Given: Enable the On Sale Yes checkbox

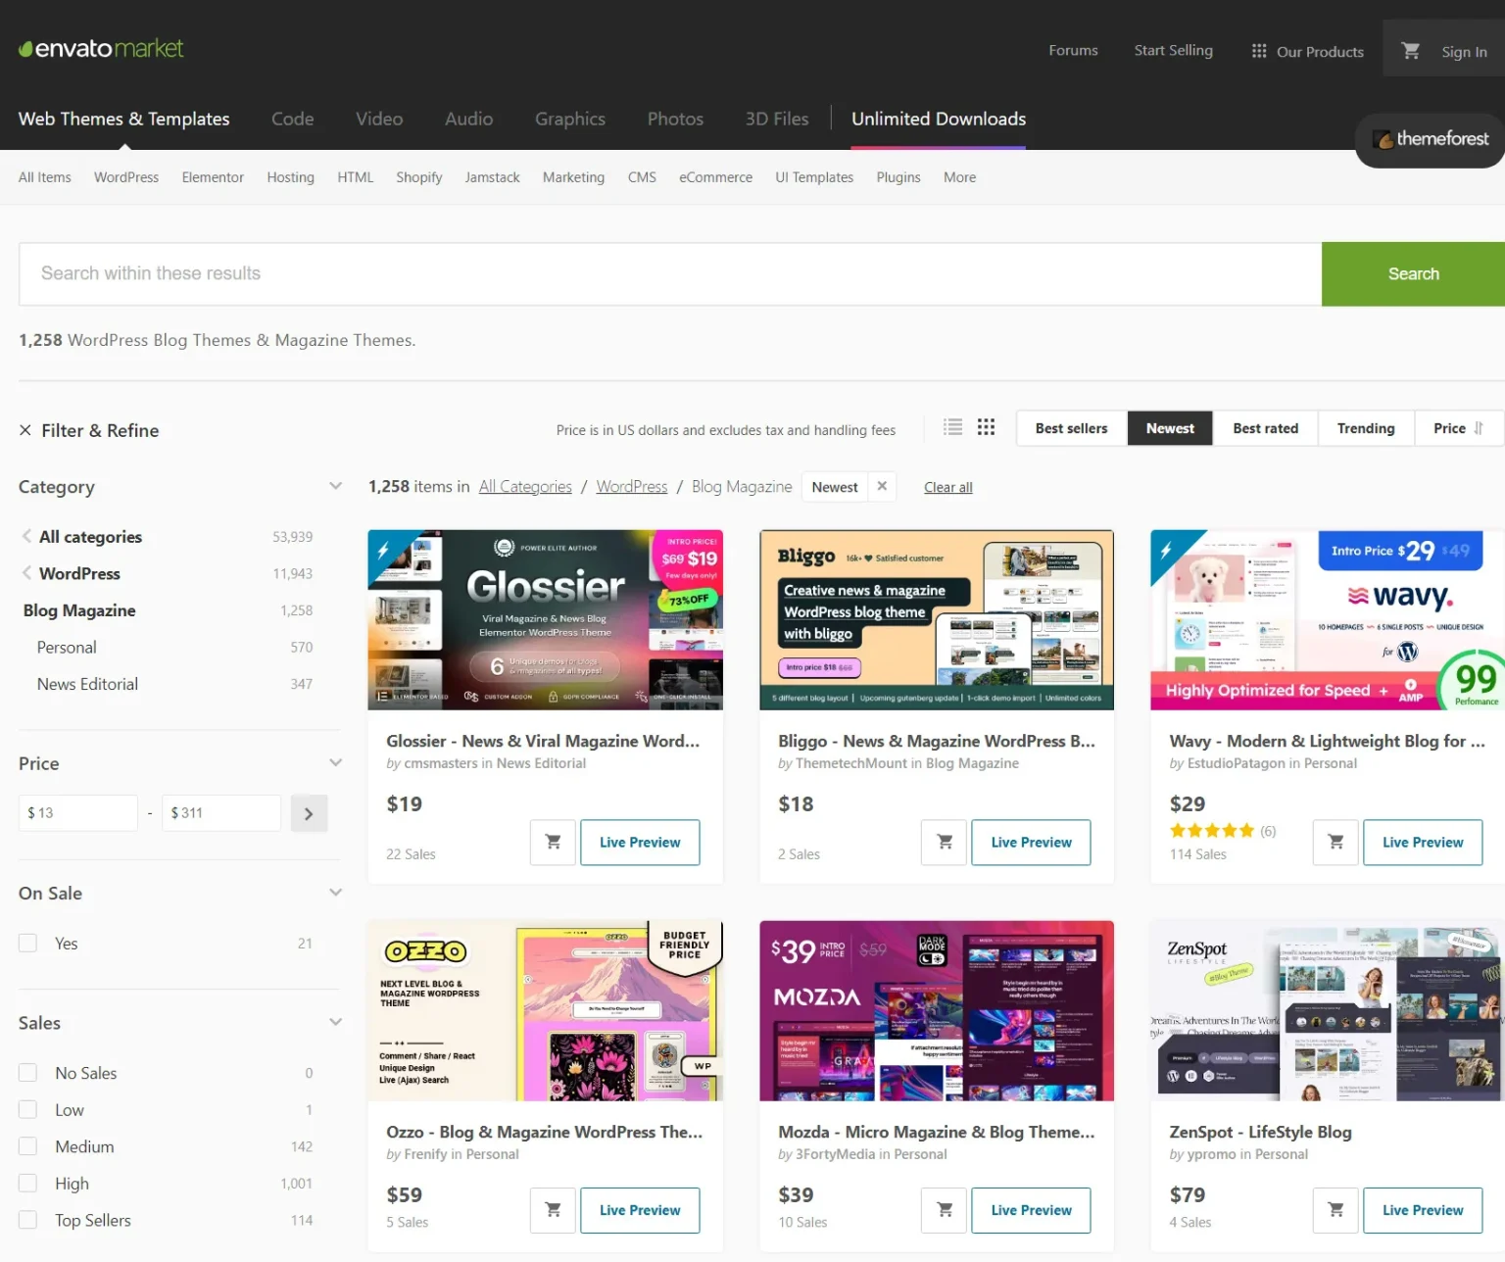Looking at the screenshot, I should (x=27, y=942).
